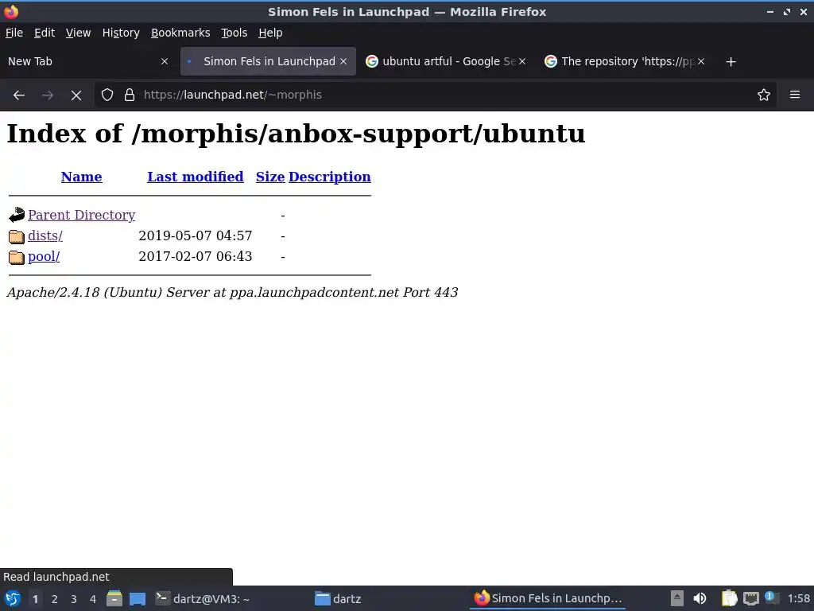
Task: Sort listing by Name column
Action: pos(82,177)
